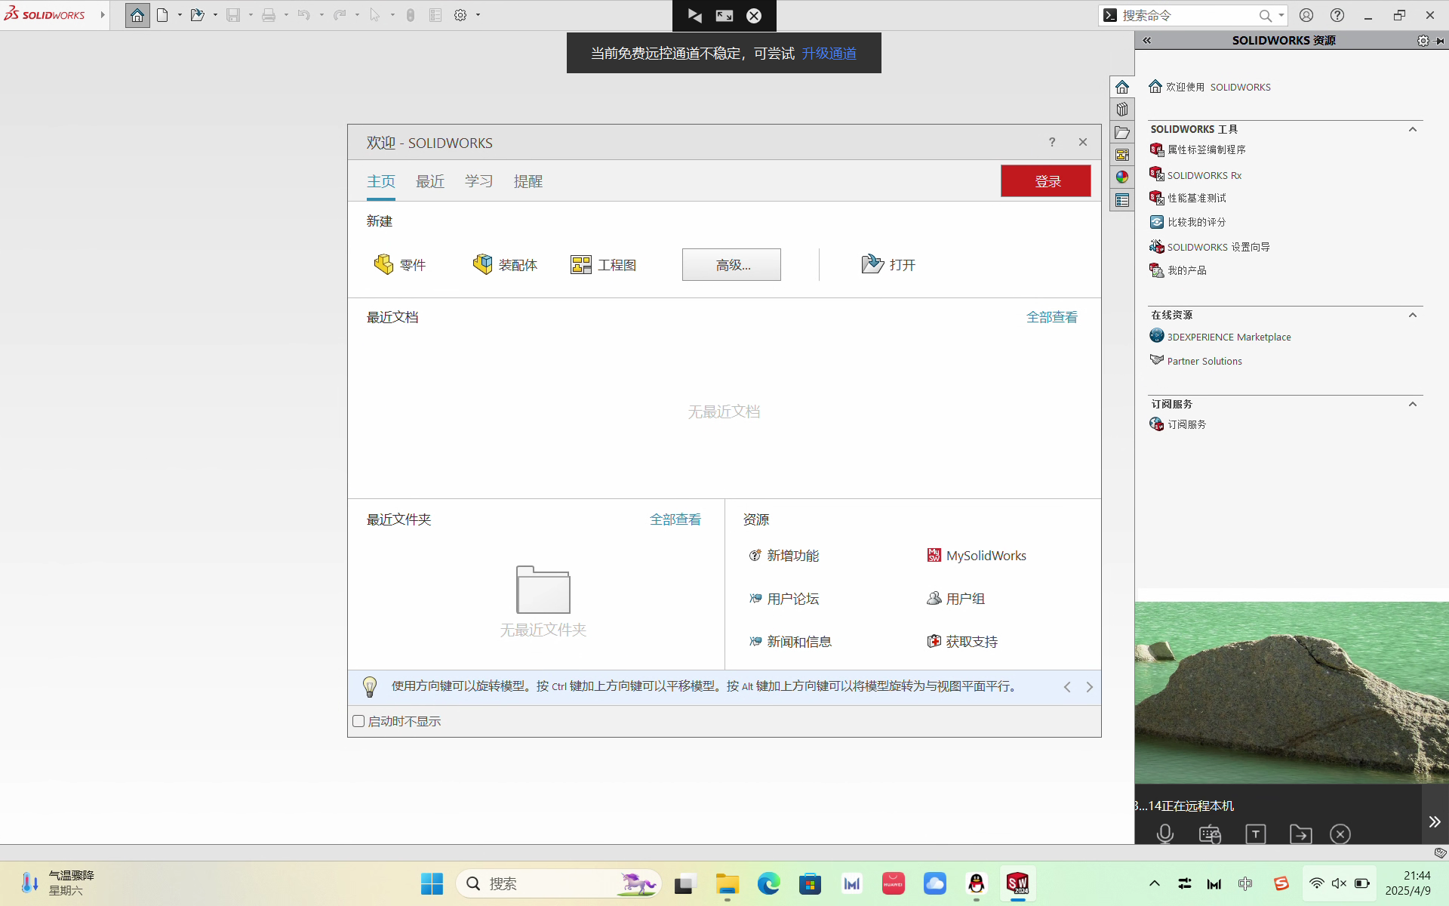The image size is (1449, 906).
Task: Click the 升级通道 link in the notification banner
Action: tap(829, 53)
